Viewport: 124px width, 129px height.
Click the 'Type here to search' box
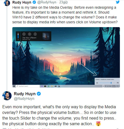[28, 86]
